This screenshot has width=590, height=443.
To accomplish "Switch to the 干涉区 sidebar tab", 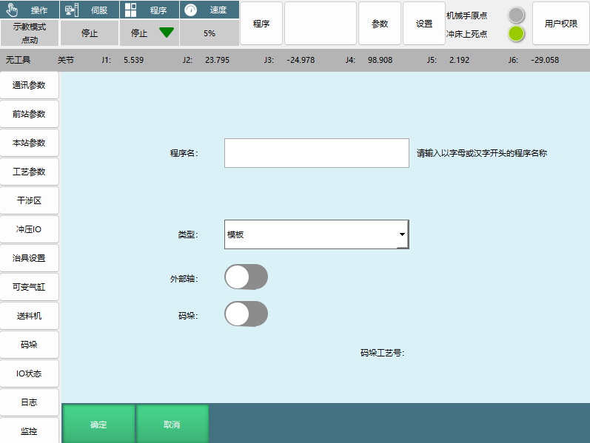I will [x=30, y=200].
